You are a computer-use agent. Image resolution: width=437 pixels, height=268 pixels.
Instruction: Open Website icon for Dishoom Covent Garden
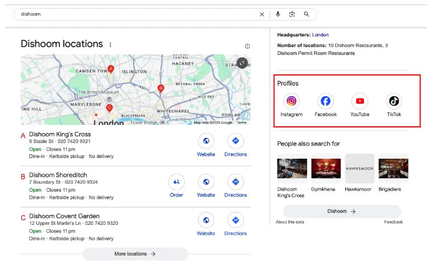[x=206, y=220]
